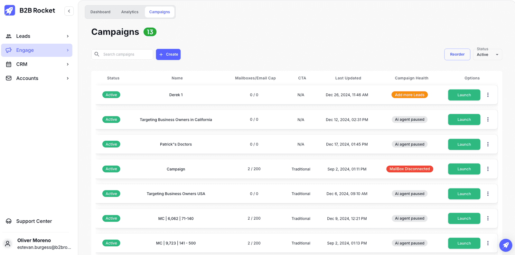Click the search magnifier icon

(97, 54)
